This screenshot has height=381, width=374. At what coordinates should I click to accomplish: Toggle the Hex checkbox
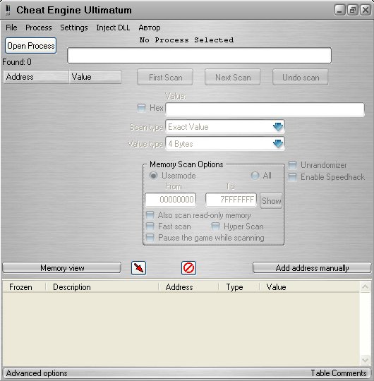coord(141,108)
